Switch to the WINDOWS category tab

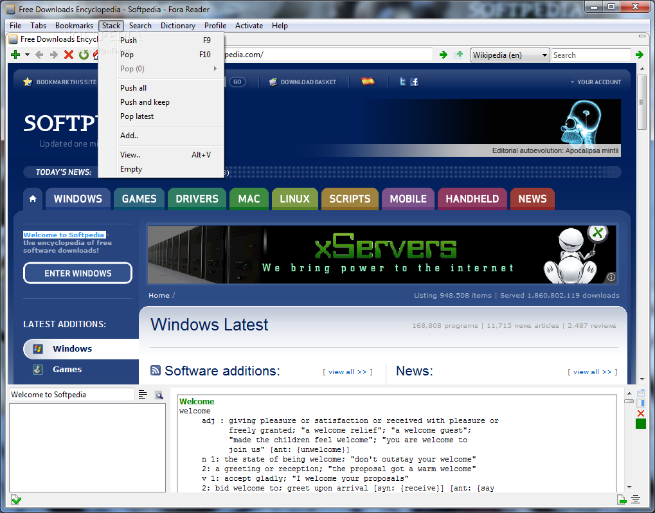tap(78, 199)
